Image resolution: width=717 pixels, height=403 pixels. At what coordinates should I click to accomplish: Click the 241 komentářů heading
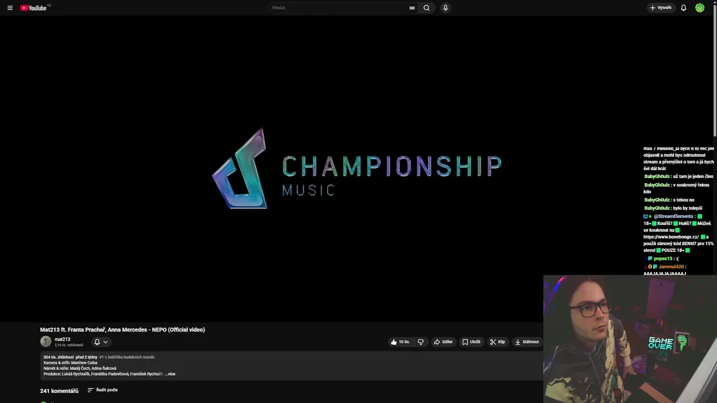[x=59, y=391]
